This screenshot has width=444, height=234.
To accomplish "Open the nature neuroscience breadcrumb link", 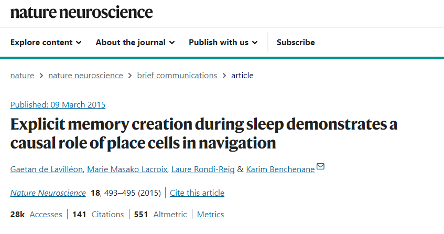I will click(x=85, y=76).
